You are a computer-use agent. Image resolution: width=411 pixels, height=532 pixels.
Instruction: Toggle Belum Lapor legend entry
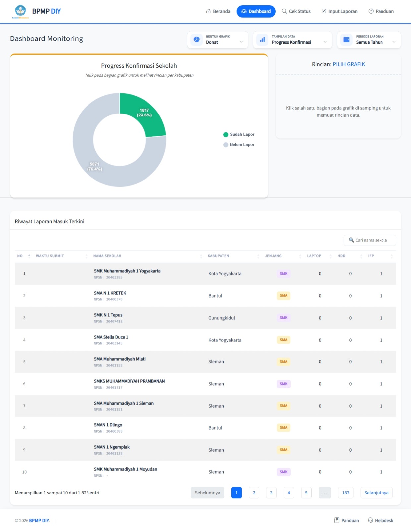coord(239,144)
